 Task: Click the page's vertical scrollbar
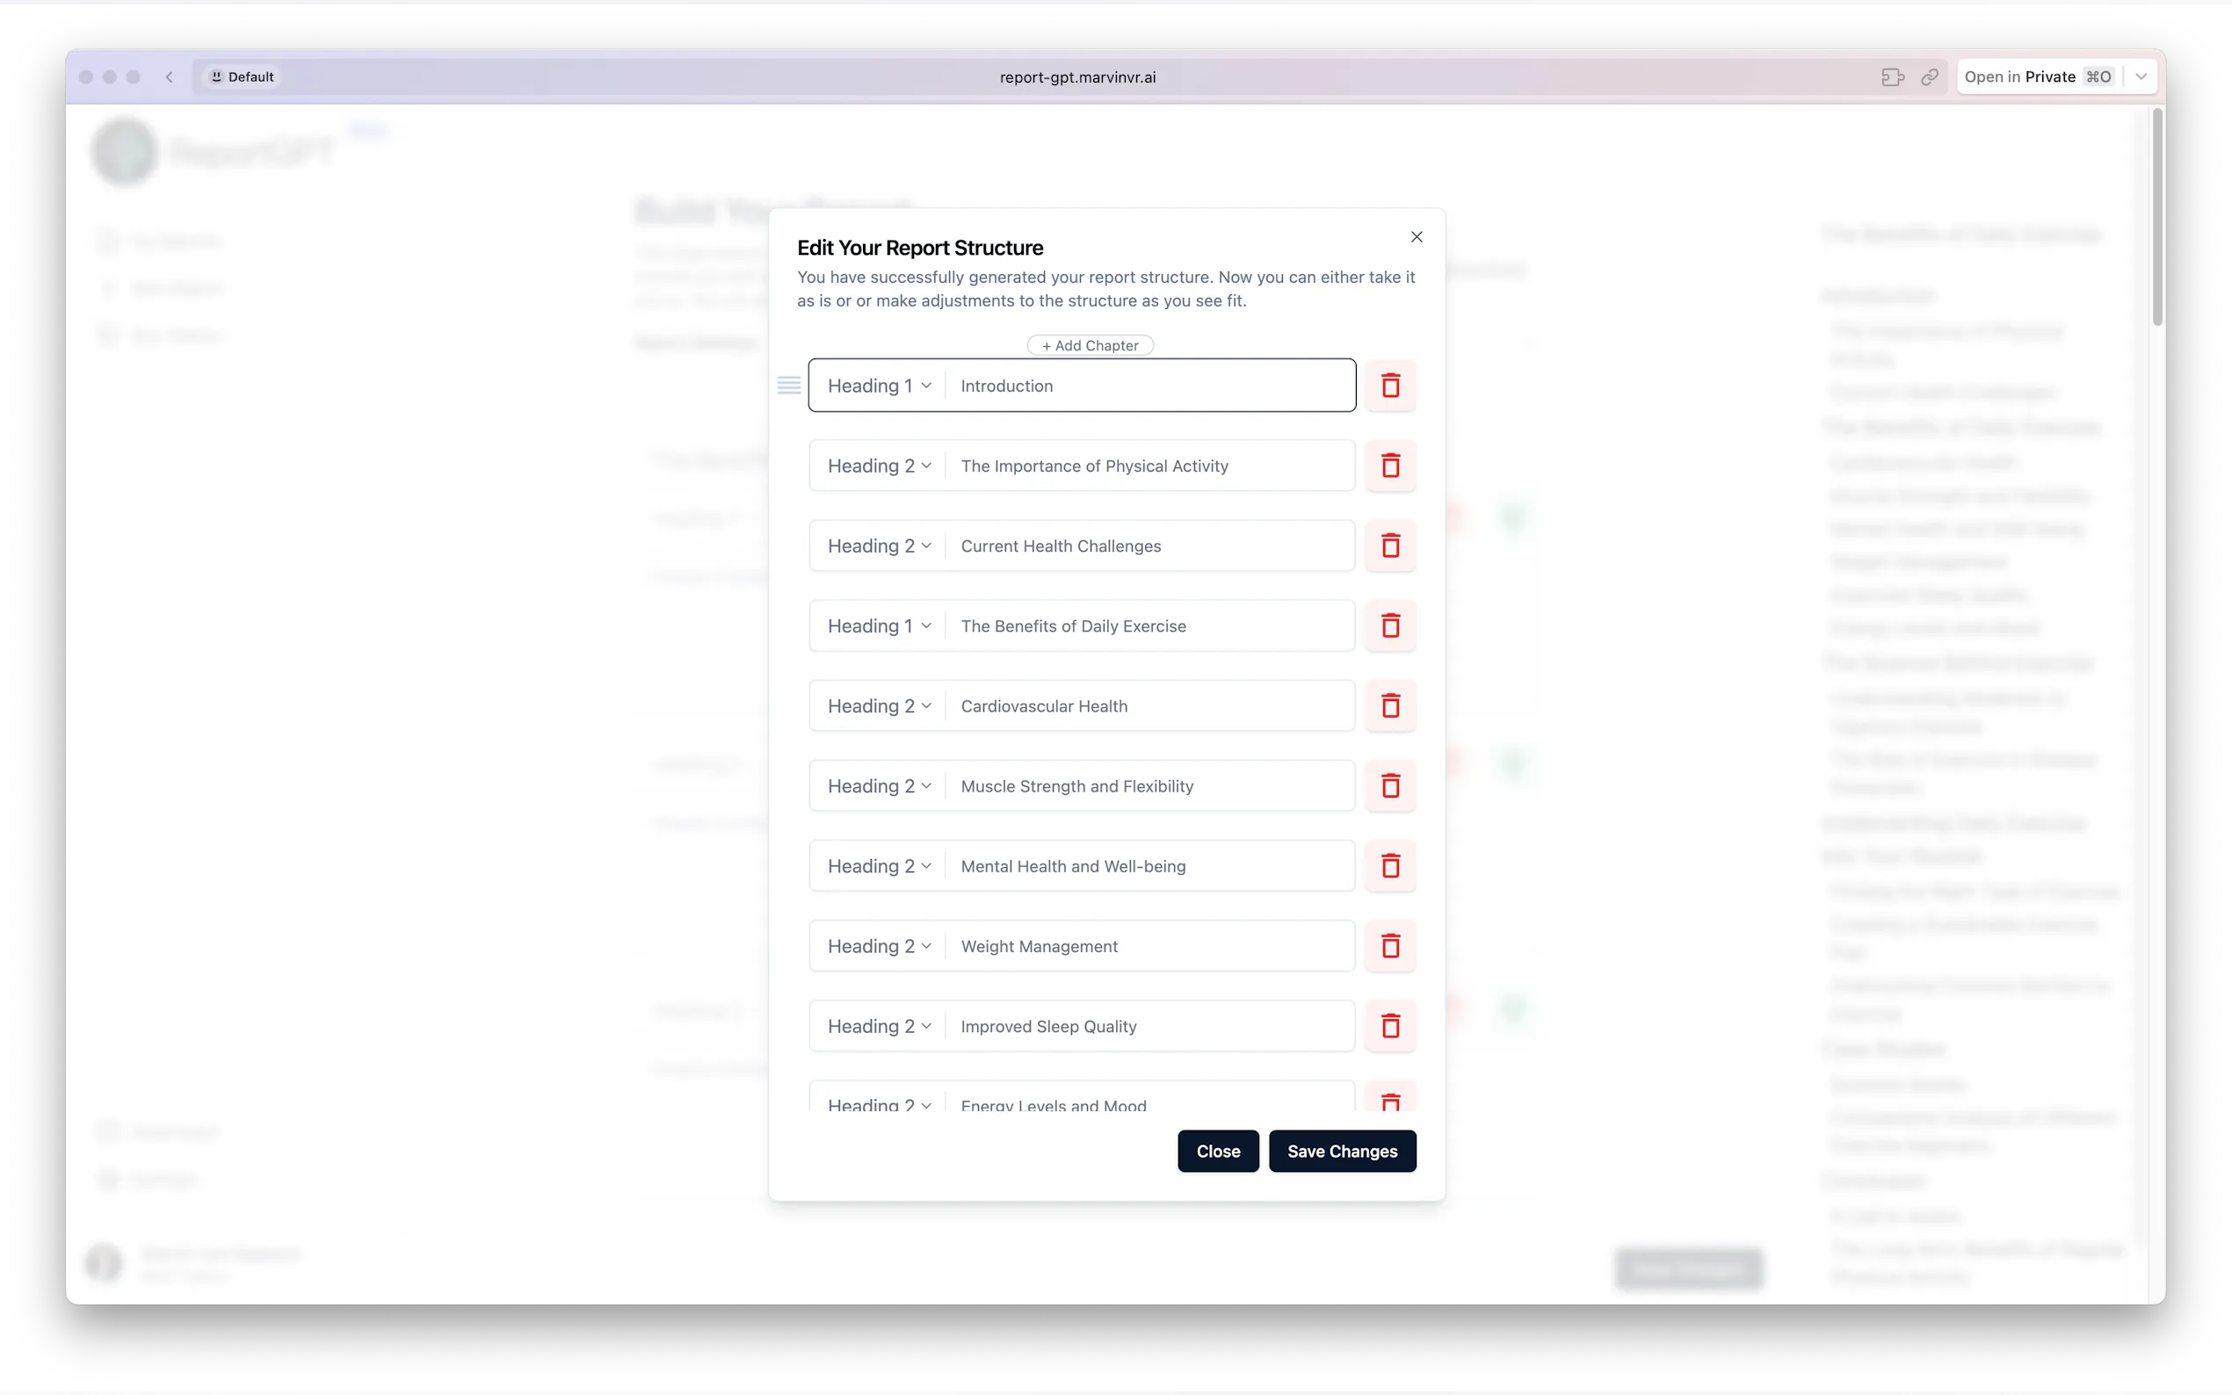[x=2156, y=218]
